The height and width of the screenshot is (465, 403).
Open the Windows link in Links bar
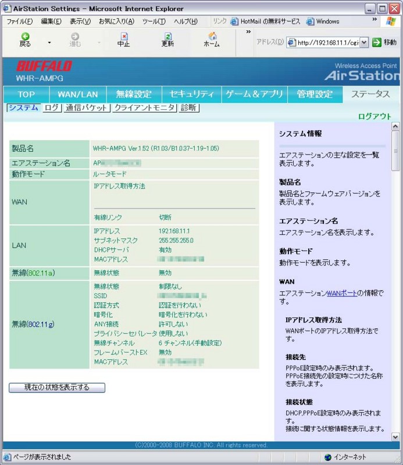pos(323,22)
